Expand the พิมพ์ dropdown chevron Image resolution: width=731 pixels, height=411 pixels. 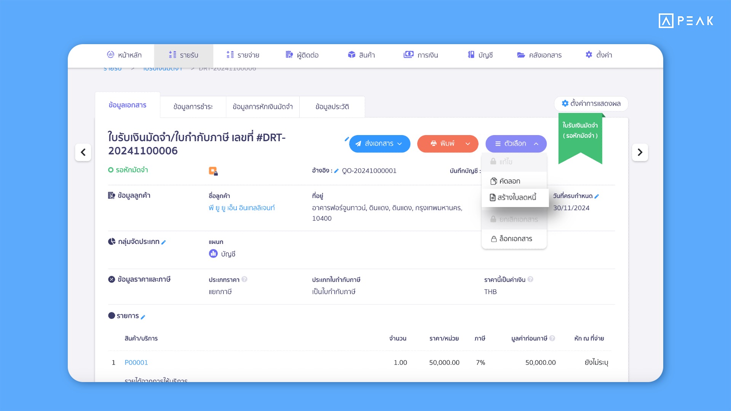point(468,144)
